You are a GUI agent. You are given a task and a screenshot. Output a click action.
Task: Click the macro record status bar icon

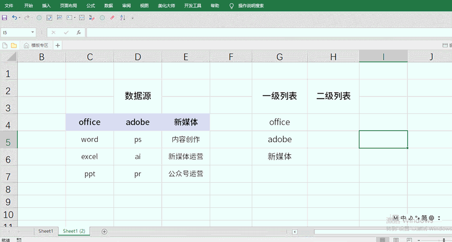(19, 240)
